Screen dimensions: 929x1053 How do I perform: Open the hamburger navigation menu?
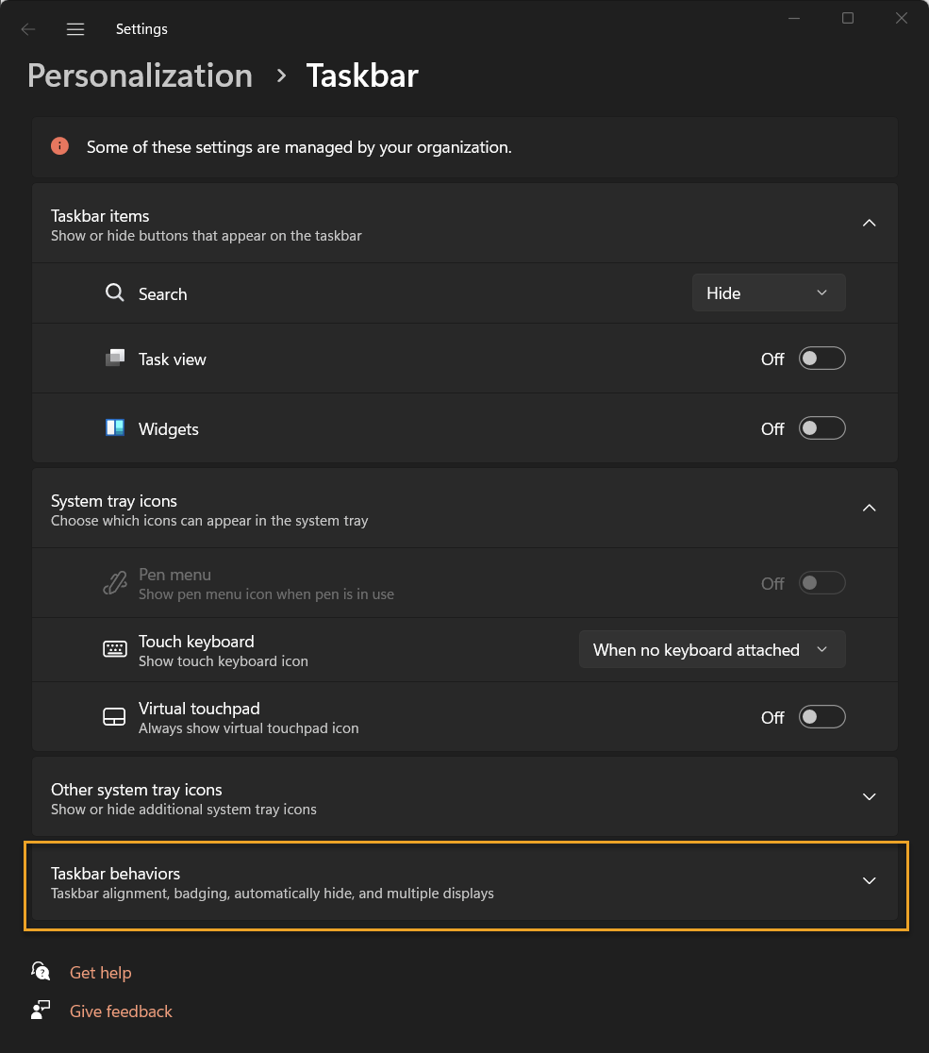tap(75, 29)
